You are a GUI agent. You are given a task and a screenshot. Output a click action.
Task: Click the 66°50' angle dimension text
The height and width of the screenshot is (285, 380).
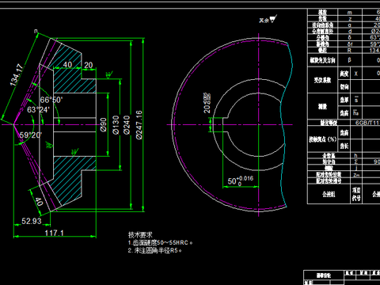click(x=51, y=100)
